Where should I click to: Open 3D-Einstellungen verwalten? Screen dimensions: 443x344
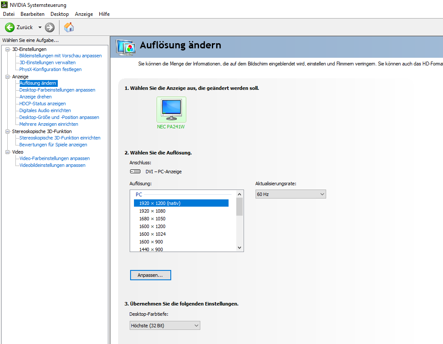pos(48,62)
